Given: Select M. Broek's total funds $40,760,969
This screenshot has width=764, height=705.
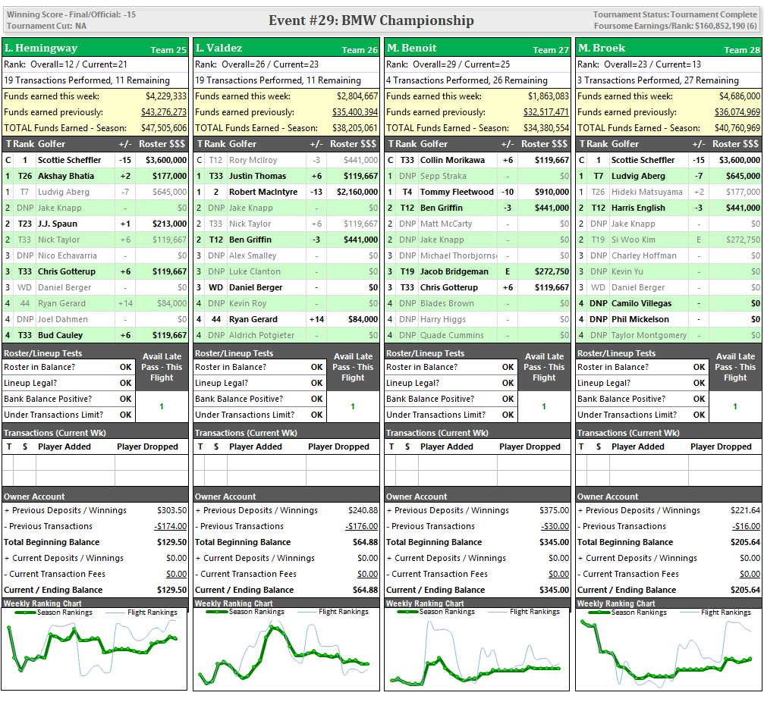Looking at the screenshot, I should [x=739, y=128].
